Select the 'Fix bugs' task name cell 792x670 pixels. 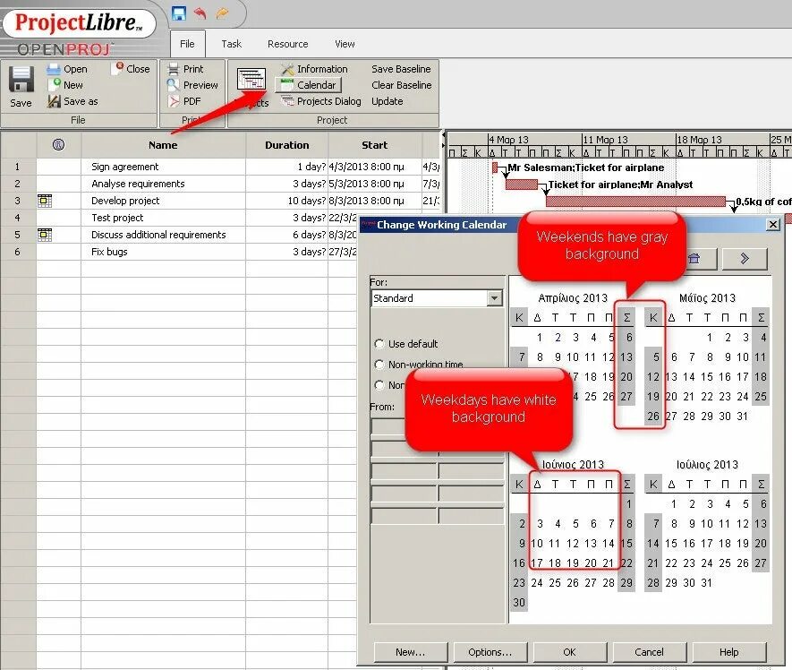pyautogui.click(x=163, y=252)
